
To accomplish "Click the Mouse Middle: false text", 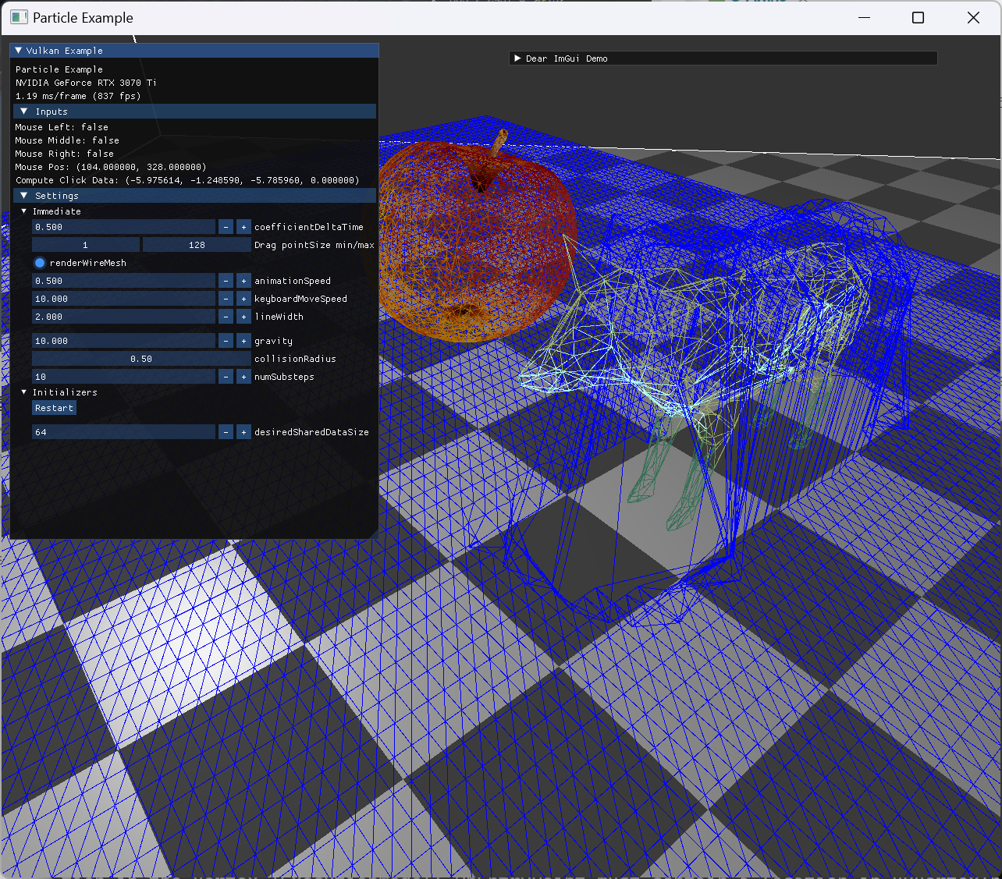I will 67,140.
